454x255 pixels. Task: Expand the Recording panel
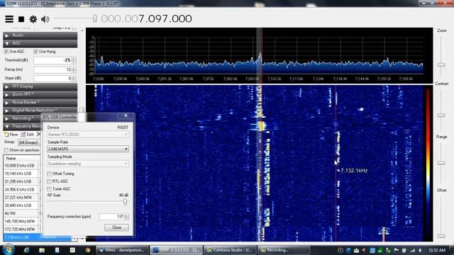(x=22, y=118)
